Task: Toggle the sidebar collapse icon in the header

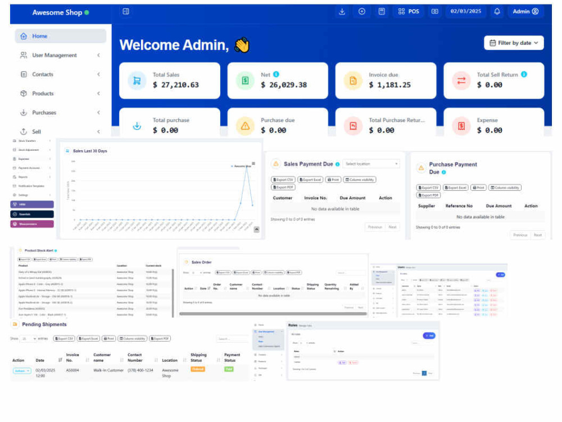Action: coord(126,11)
